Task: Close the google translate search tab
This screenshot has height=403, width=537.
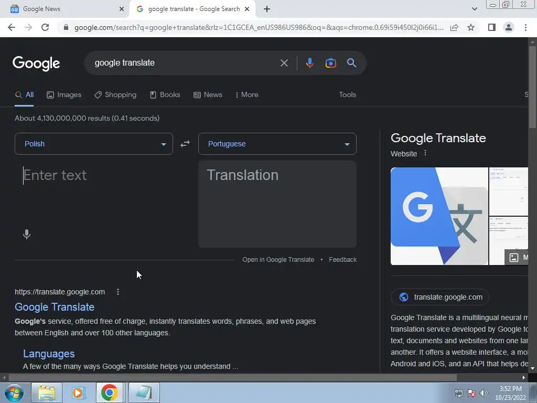Action: [247, 9]
